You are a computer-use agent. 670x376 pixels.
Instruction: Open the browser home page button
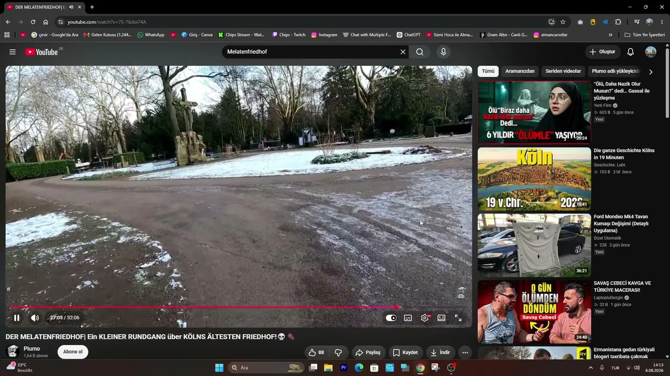click(x=46, y=22)
